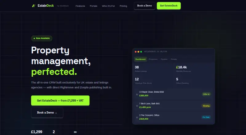Click the £1,299 stat below hero
This screenshot has height=135, width=246.
point(37,132)
